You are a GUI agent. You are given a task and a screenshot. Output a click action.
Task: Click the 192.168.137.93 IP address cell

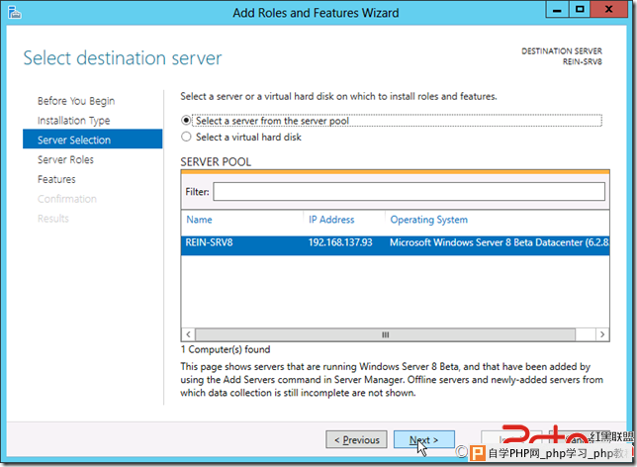(x=340, y=242)
